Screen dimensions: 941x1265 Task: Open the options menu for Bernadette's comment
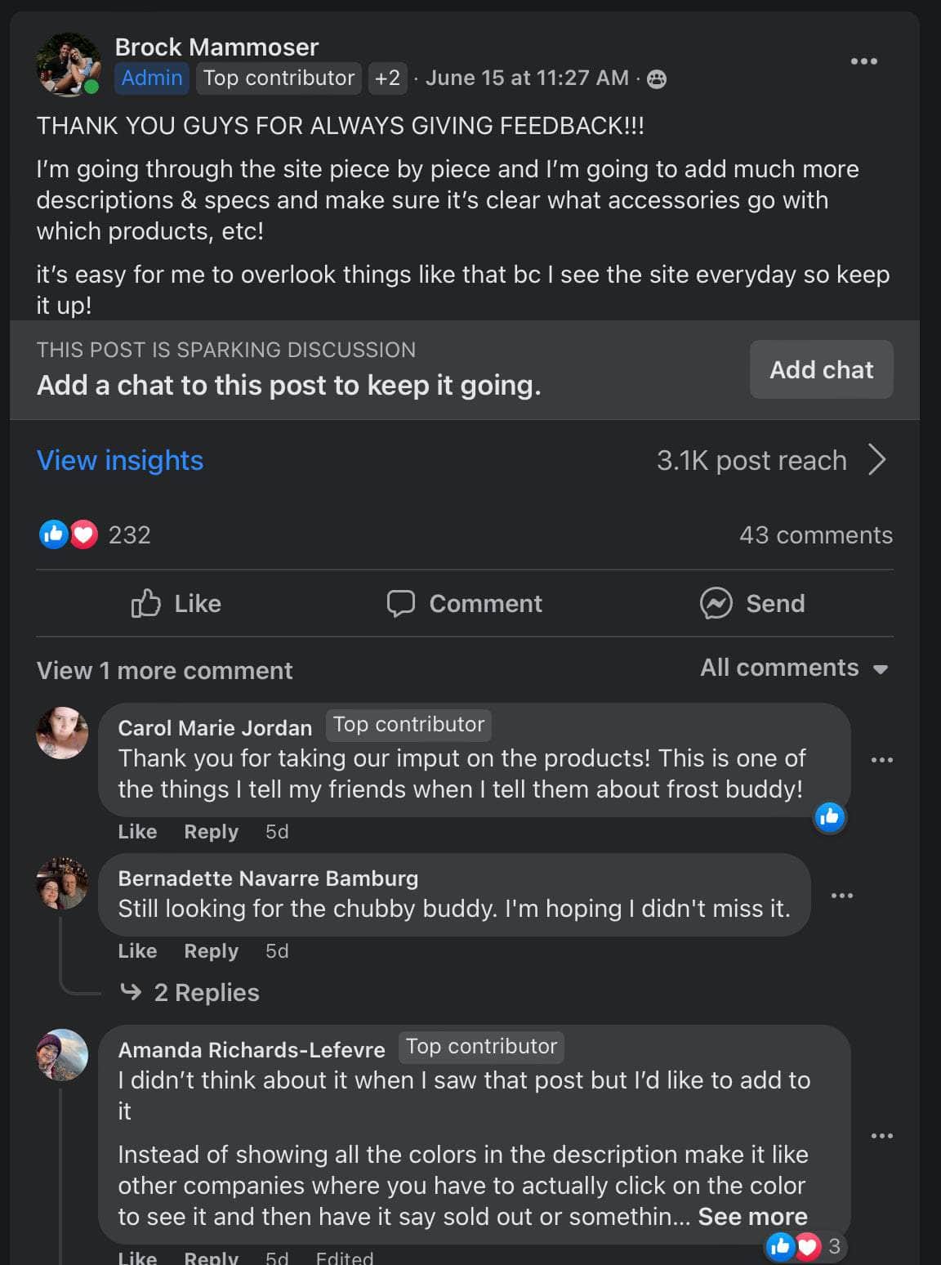[841, 896]
